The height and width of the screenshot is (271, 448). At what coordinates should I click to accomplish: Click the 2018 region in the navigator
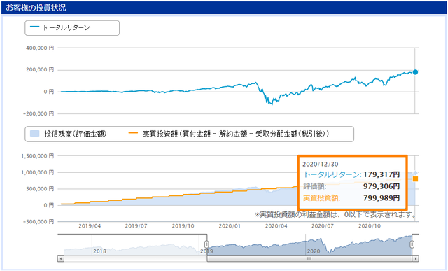(x=99, y=251)
